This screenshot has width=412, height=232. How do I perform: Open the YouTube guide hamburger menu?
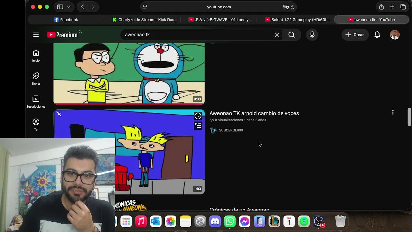(x=36, y=35)
